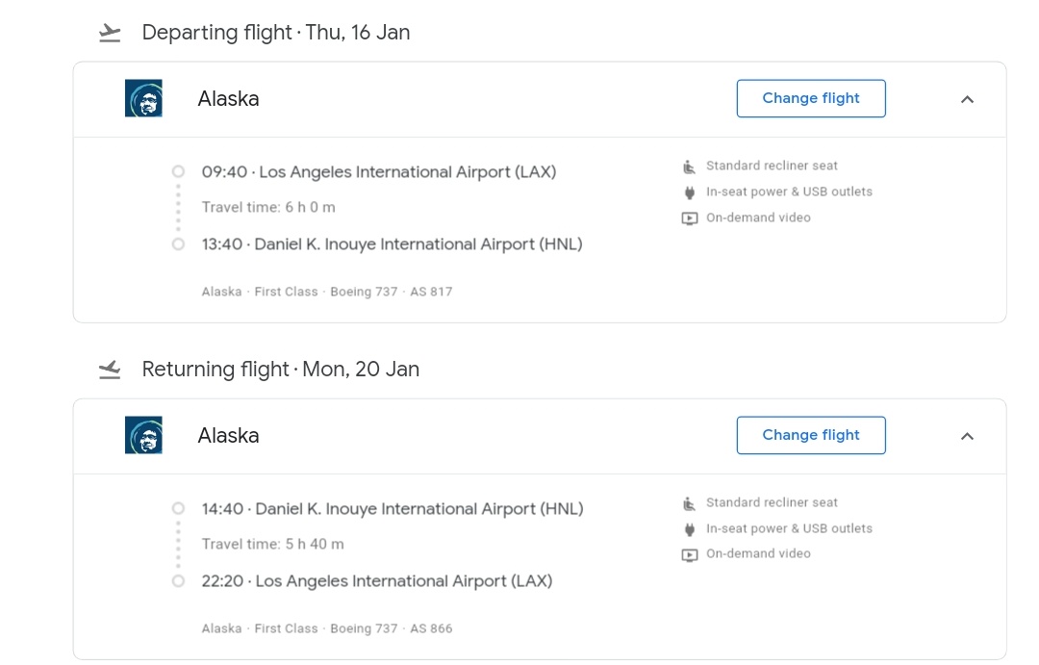Click Alaska logo on departing flight

tap(143, 98)
